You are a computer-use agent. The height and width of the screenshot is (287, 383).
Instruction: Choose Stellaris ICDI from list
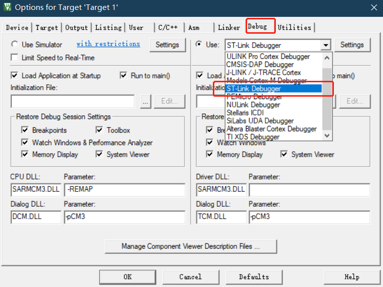click(273, 113)
